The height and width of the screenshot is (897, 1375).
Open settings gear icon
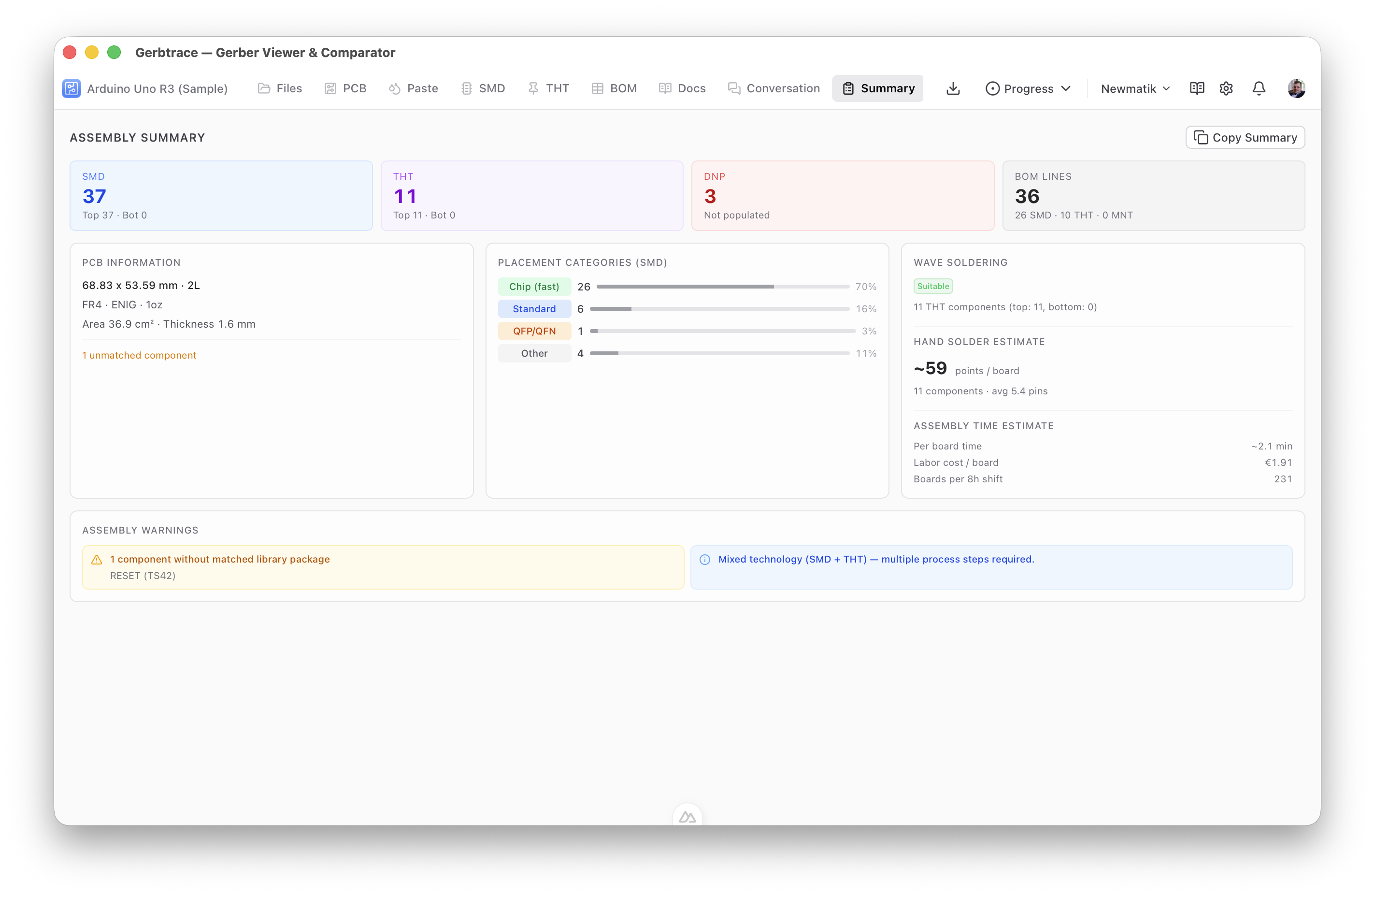pos(1227,88)
